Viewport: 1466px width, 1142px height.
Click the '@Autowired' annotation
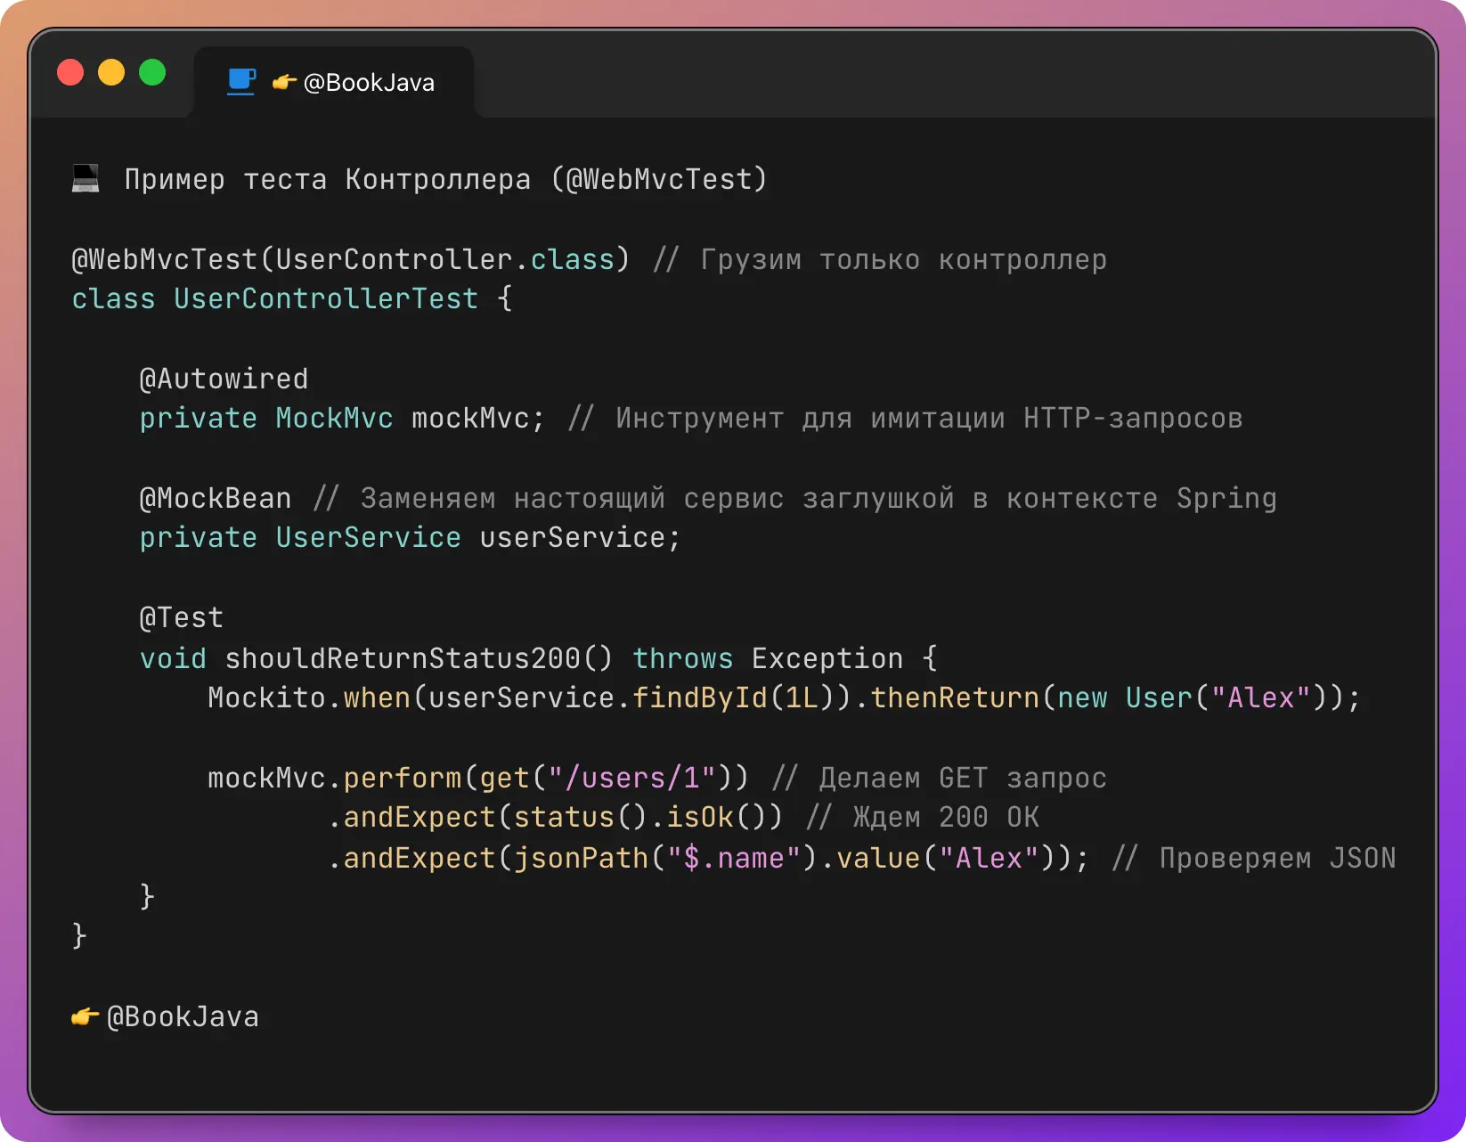tap(224, 379)
